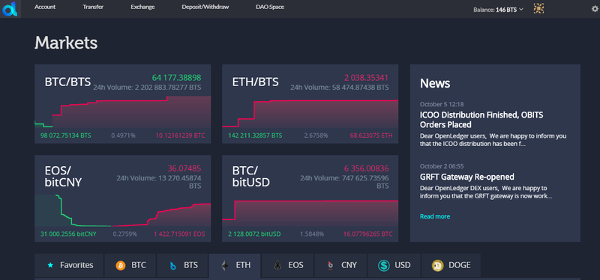The height and width of the screenshot is (280, 600).
Task: Open the settings gear icon
Action: point(595,9)
